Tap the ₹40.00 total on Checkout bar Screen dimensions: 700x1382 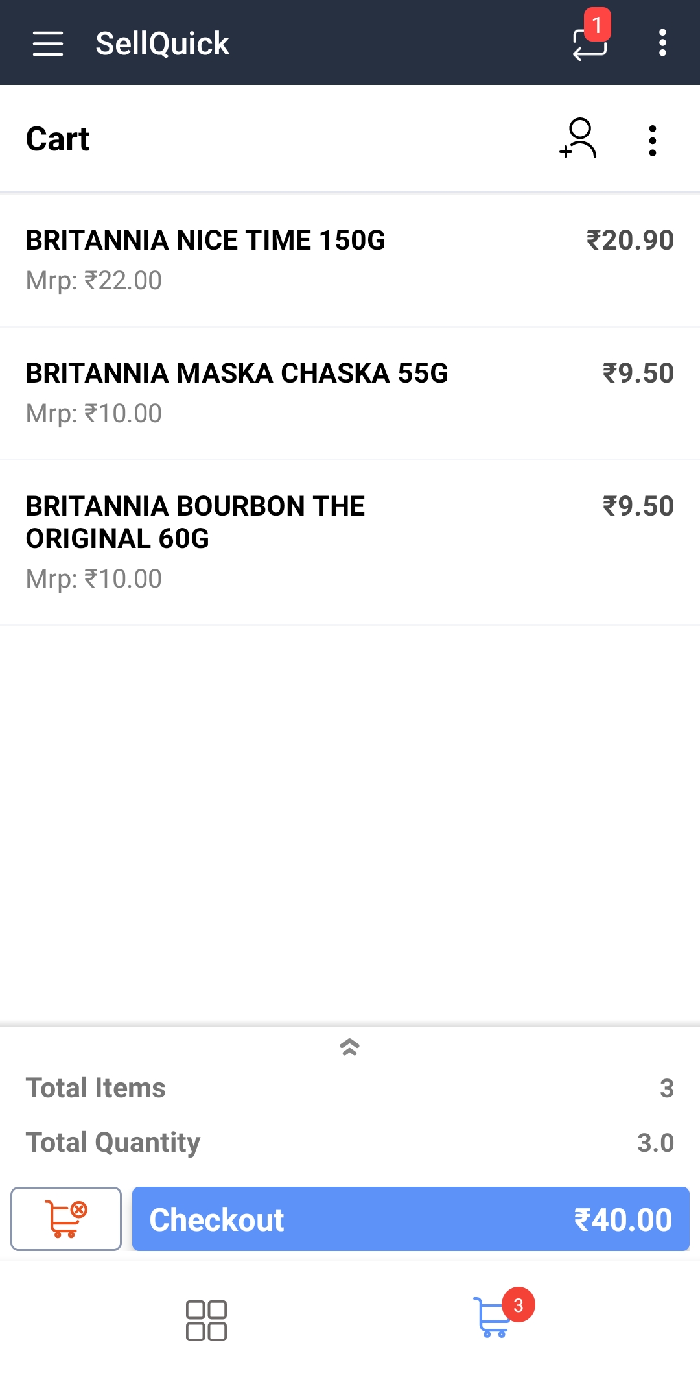point(622,1220)
